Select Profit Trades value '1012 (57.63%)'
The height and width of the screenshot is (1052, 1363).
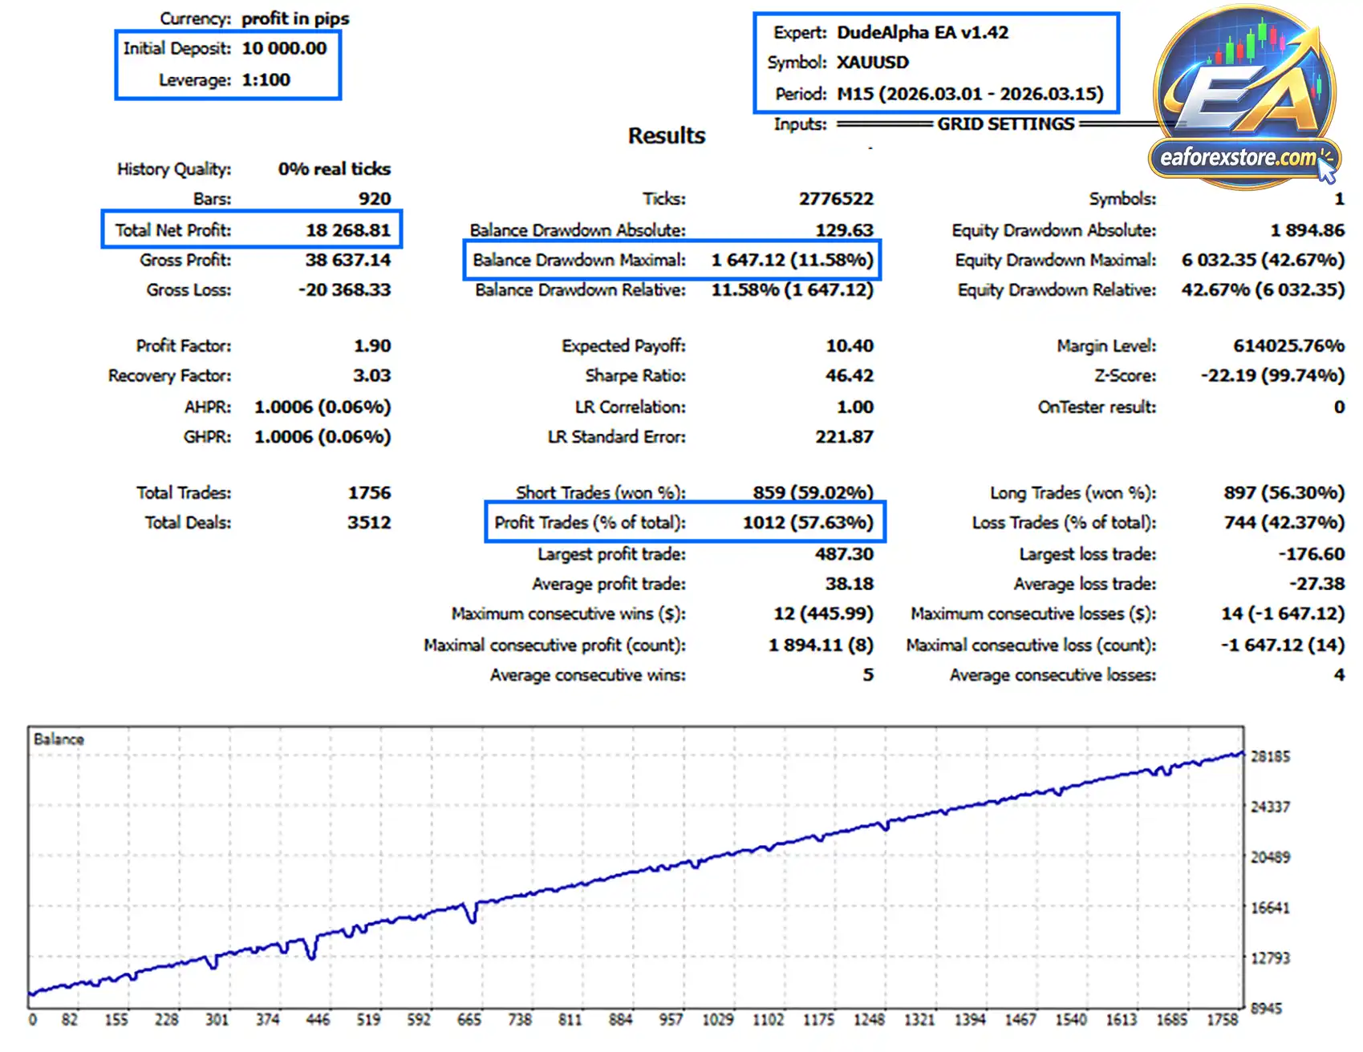809,523
